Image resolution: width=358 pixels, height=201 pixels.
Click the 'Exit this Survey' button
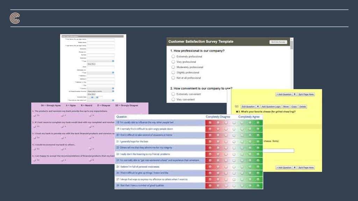tap(278, 42)
